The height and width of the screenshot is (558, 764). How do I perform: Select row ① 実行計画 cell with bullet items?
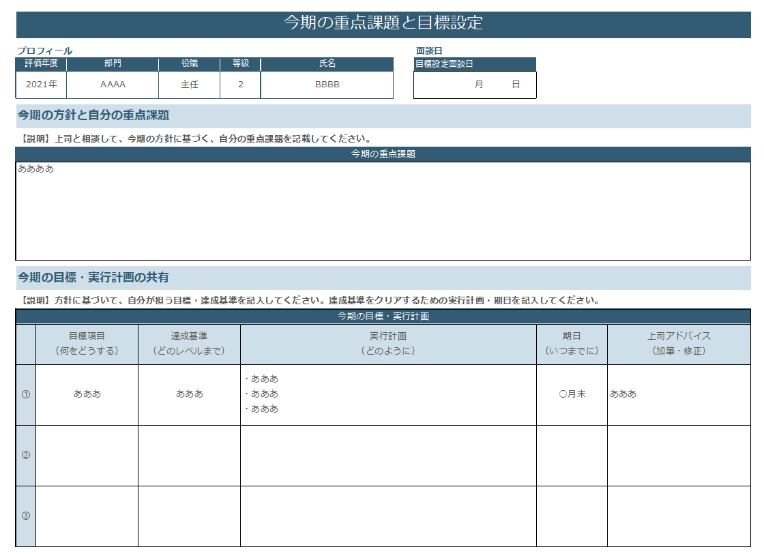(388, 394)
